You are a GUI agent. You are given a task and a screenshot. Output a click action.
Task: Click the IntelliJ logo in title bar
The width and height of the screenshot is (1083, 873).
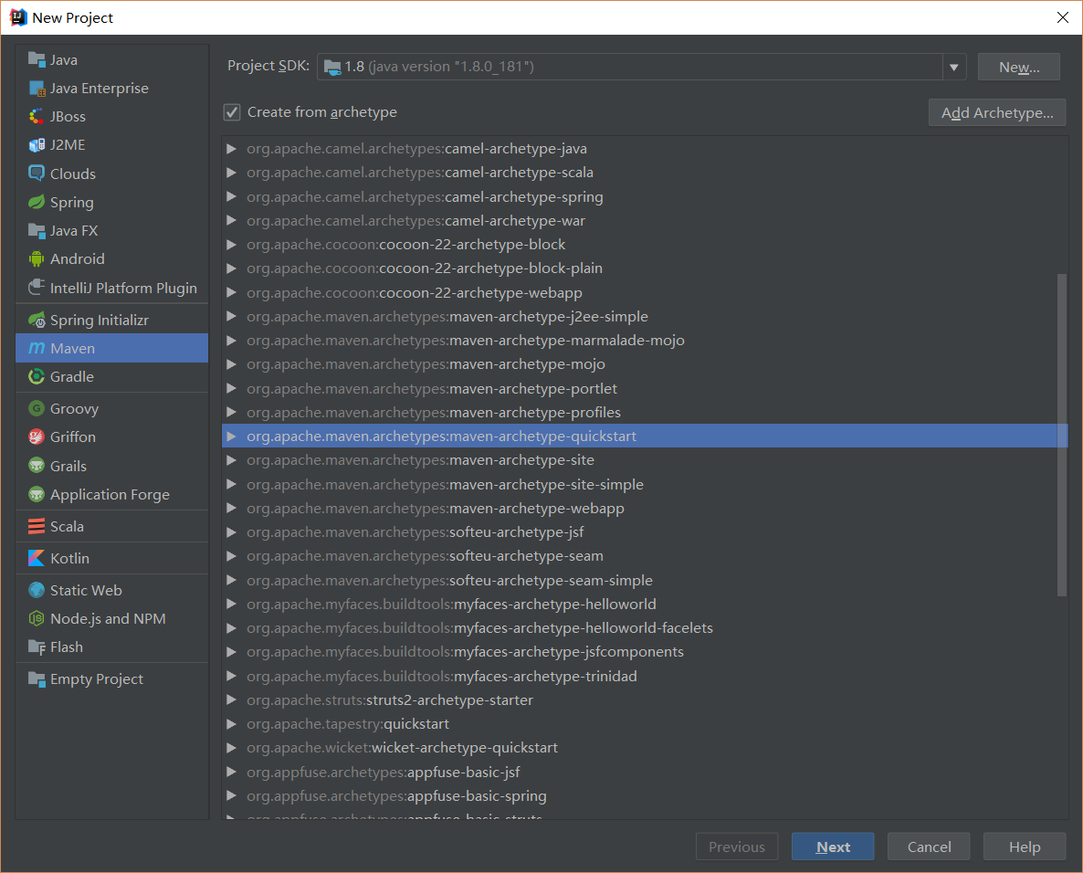[18, 17]
